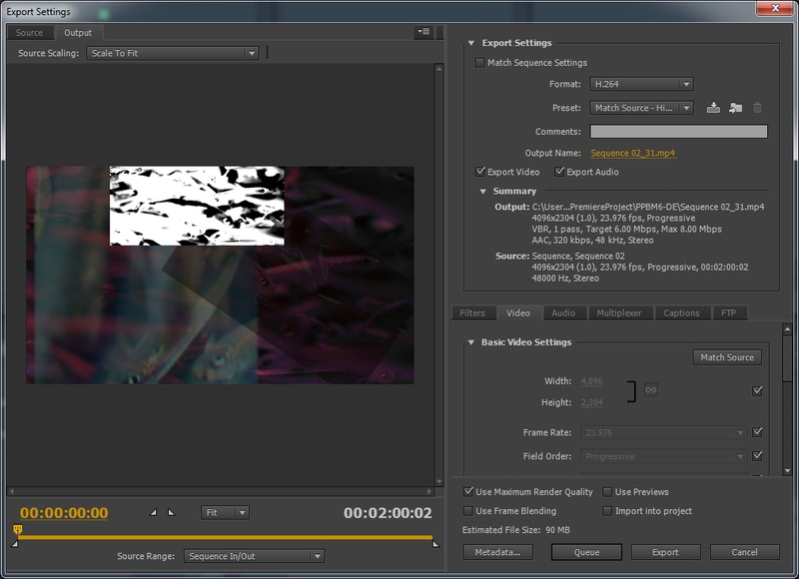Image resolution: width=799 pixels, height=579 pixels.
Task: Click the Import Preset folder icon
Action: coord(735,108)
